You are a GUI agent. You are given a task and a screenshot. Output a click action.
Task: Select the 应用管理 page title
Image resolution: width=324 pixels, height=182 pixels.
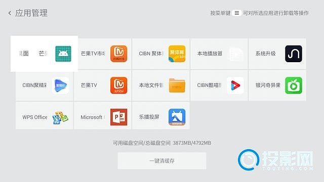[31, 13]
